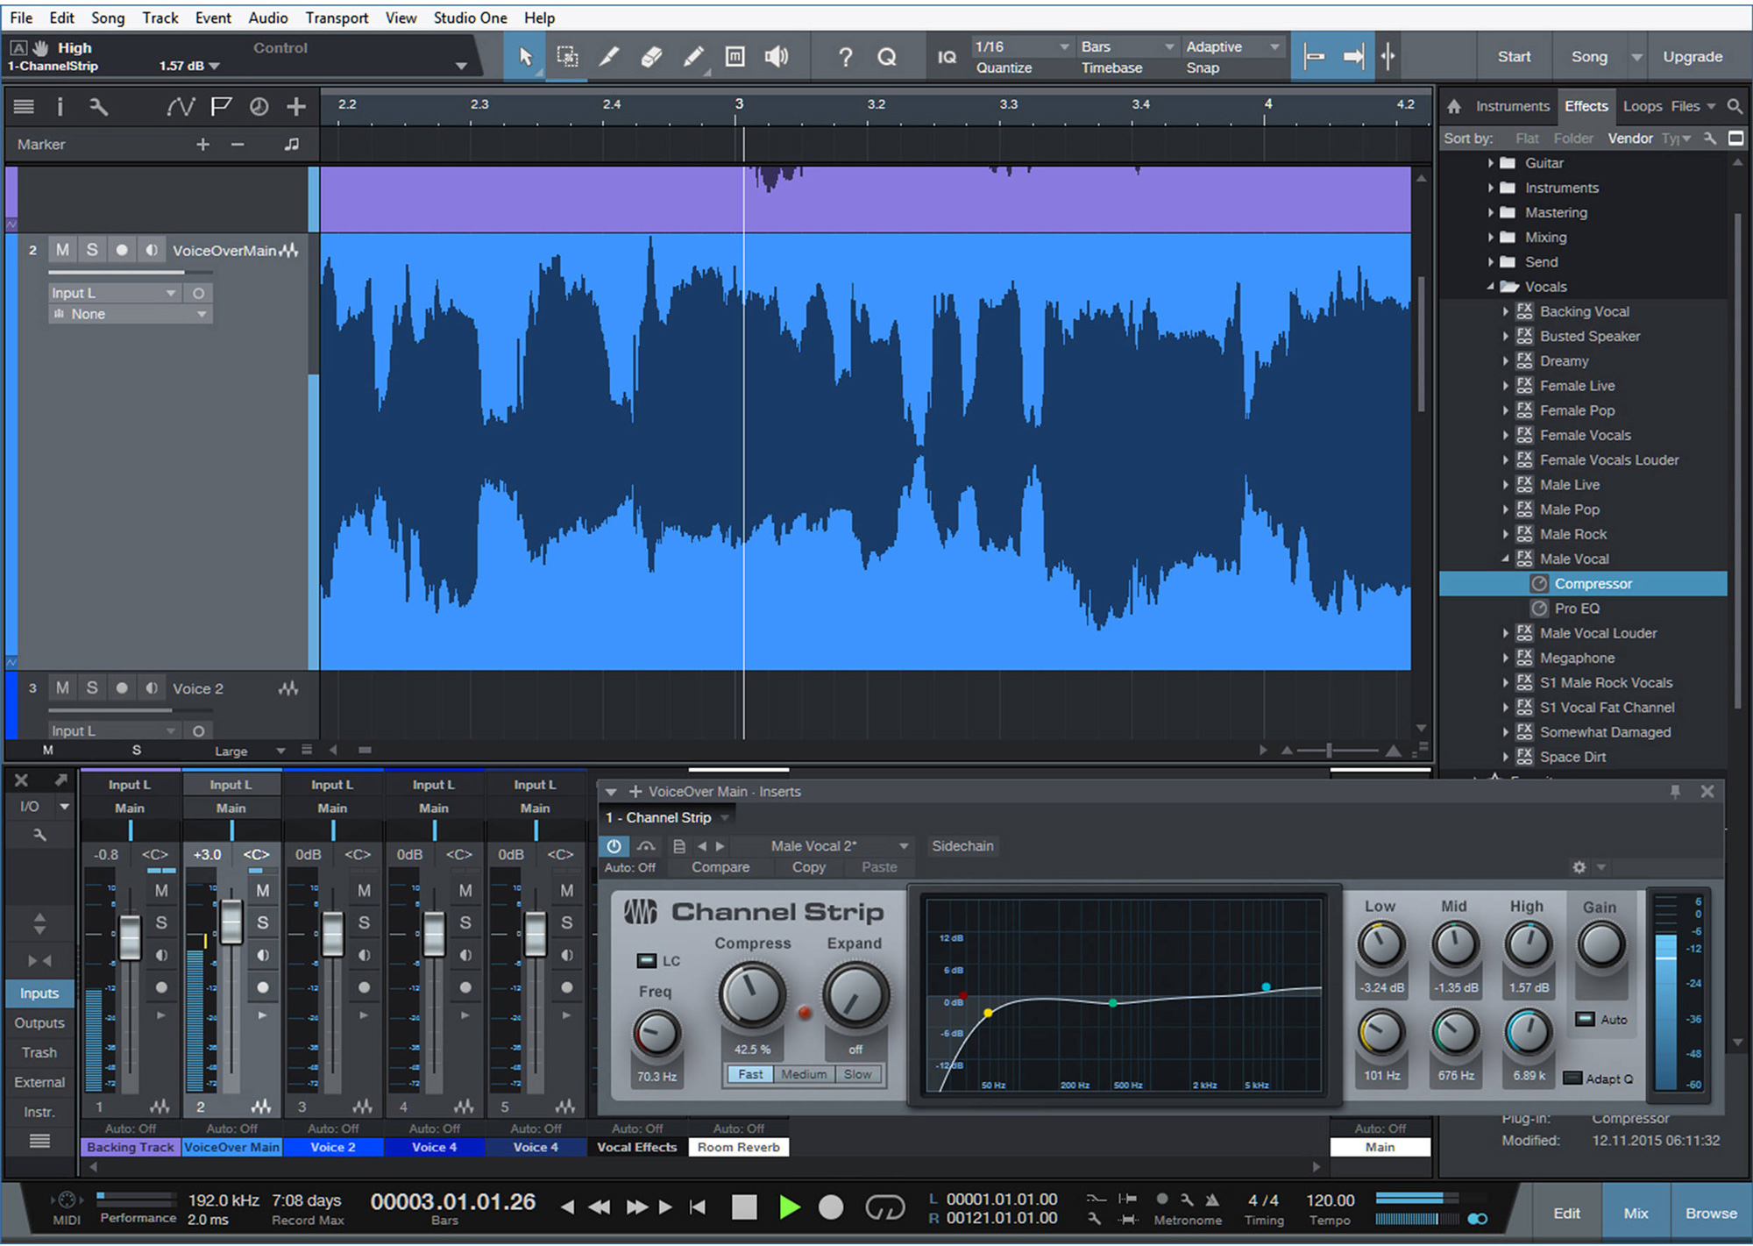Open the Timebase Bars dropdown
1753x1246 pixels.
tap(1127, 46)
